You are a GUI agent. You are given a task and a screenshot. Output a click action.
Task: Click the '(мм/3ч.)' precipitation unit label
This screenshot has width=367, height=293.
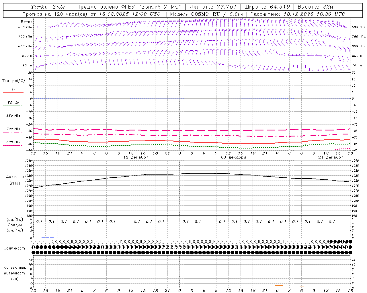point(15,219)
